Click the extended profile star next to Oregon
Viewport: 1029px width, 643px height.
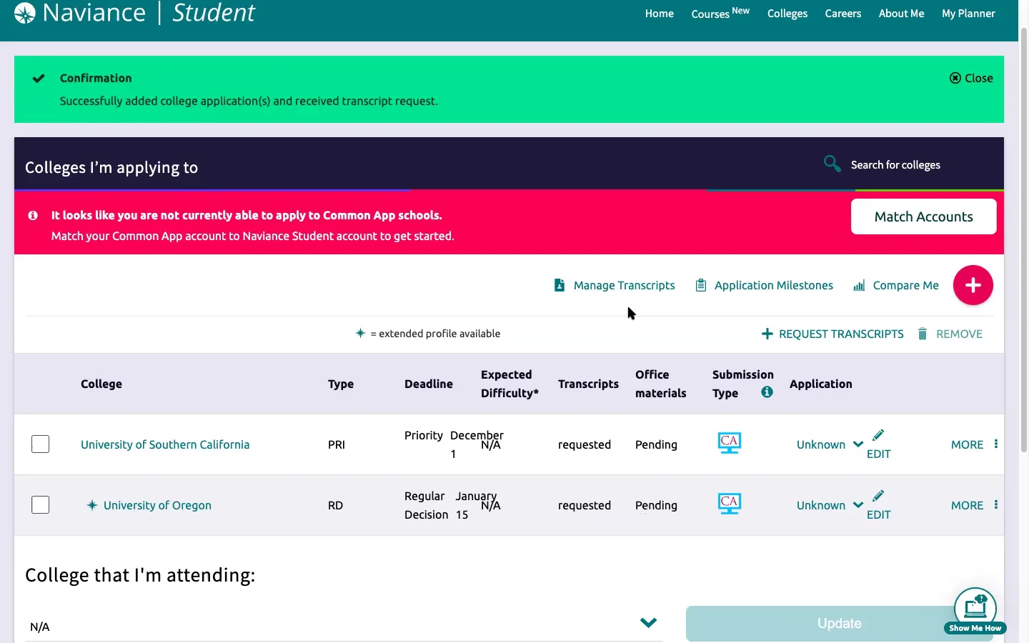pyautogui.click(x=91, y=505)
